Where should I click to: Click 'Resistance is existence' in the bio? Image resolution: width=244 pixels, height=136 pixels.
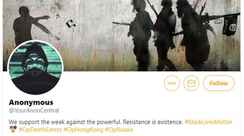pos(153,122)
